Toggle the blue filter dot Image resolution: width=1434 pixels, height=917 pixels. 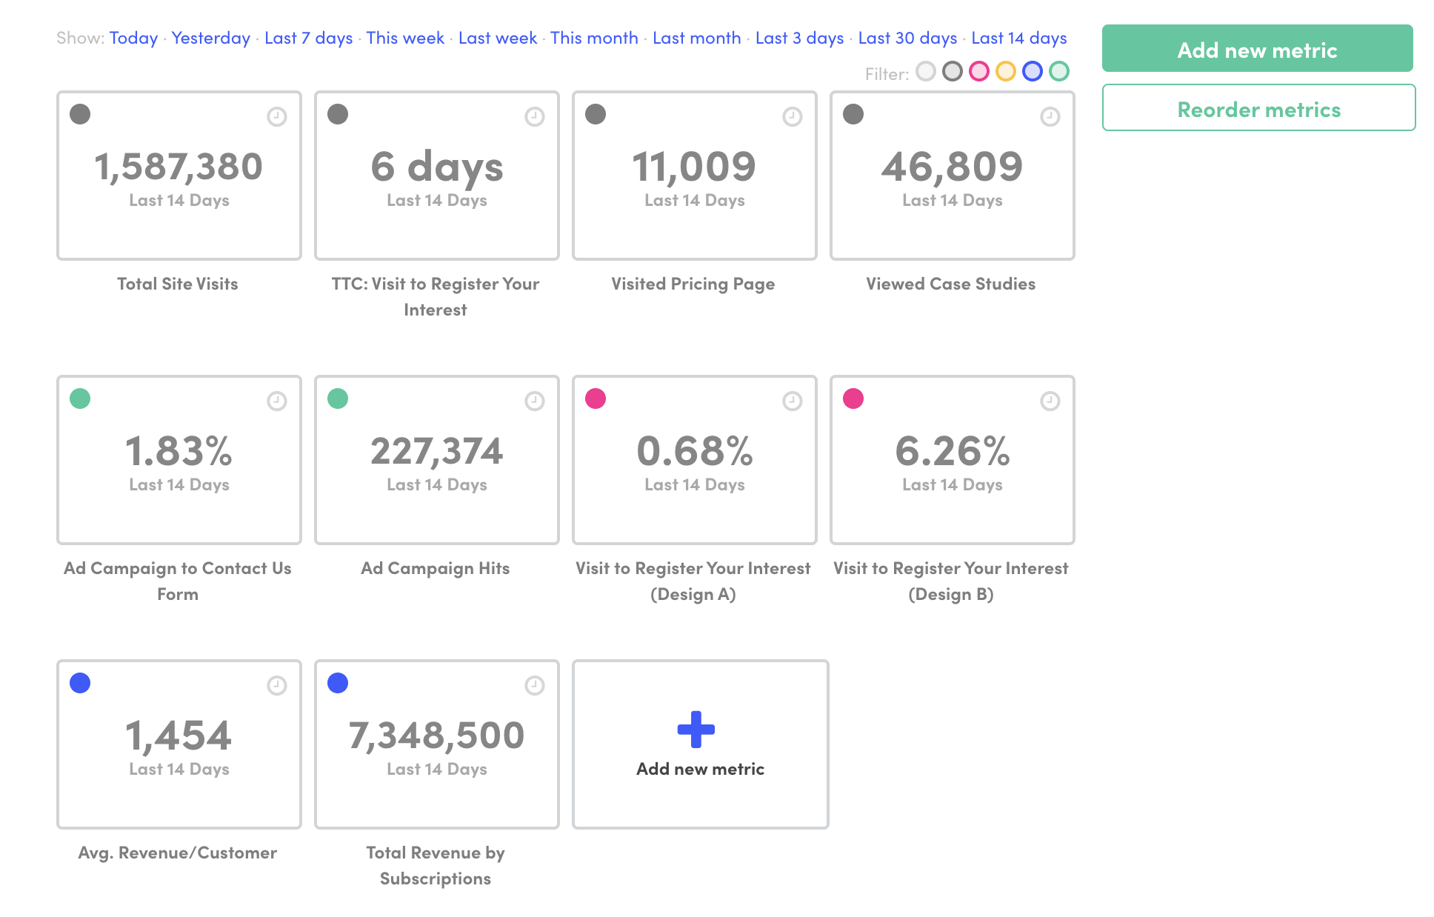(x=1033, y=72)
